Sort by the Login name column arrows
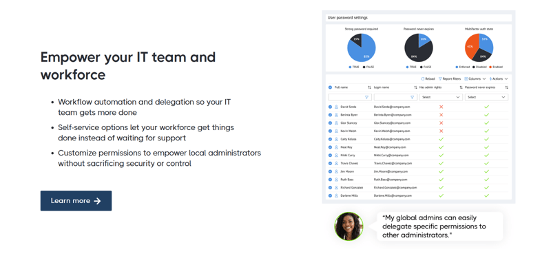 coord(415,87)
